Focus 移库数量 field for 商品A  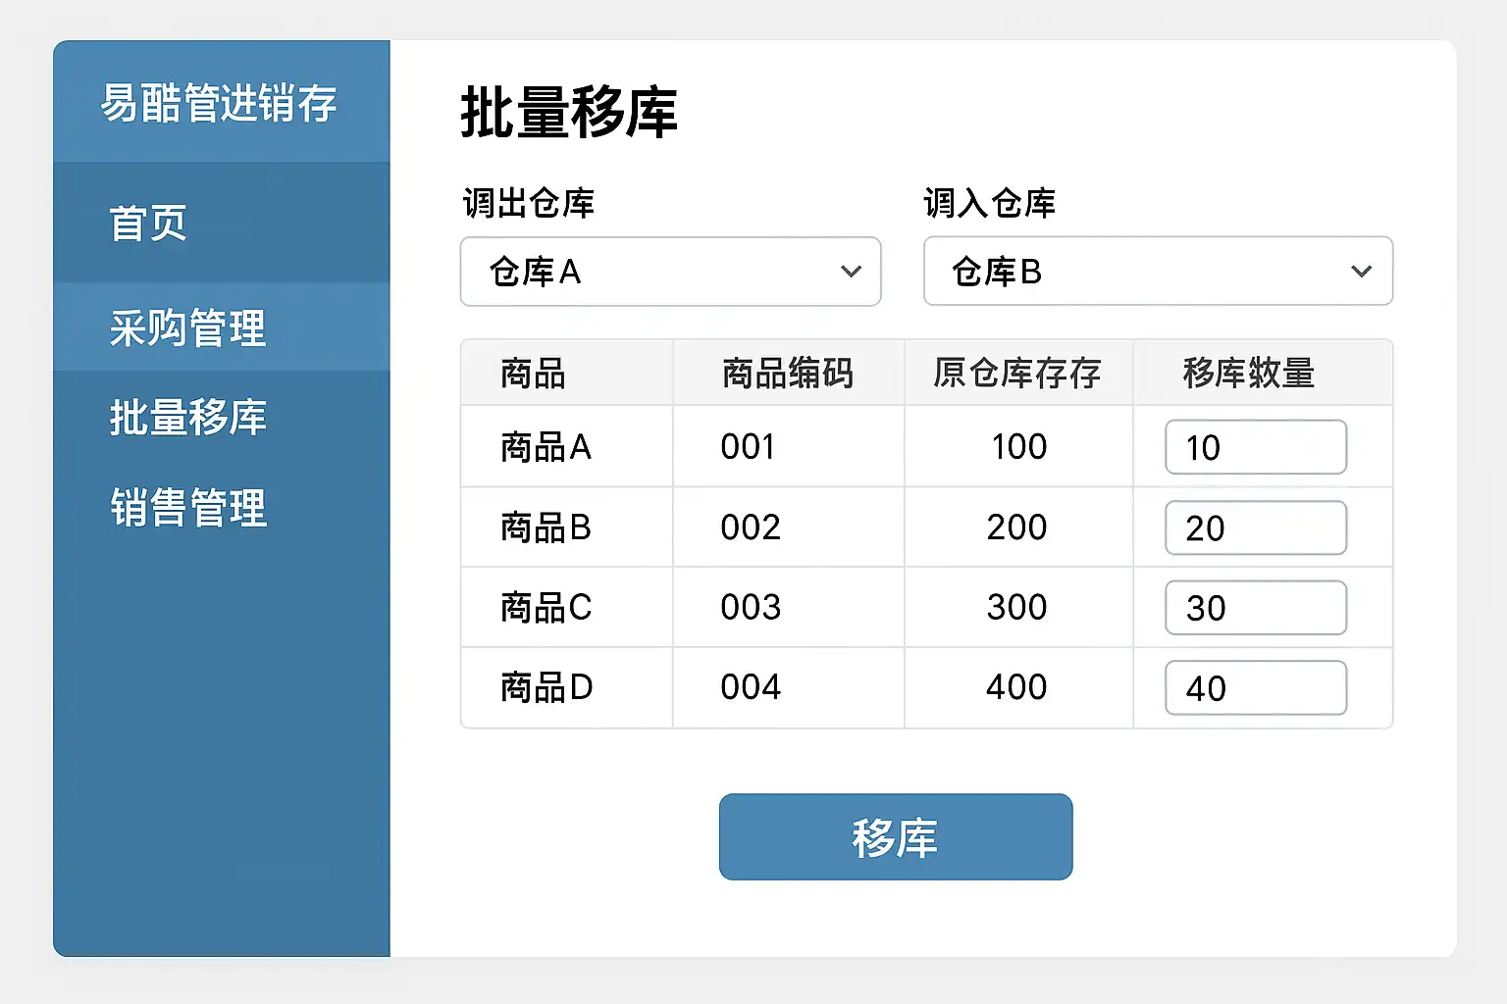(1256, 447)
